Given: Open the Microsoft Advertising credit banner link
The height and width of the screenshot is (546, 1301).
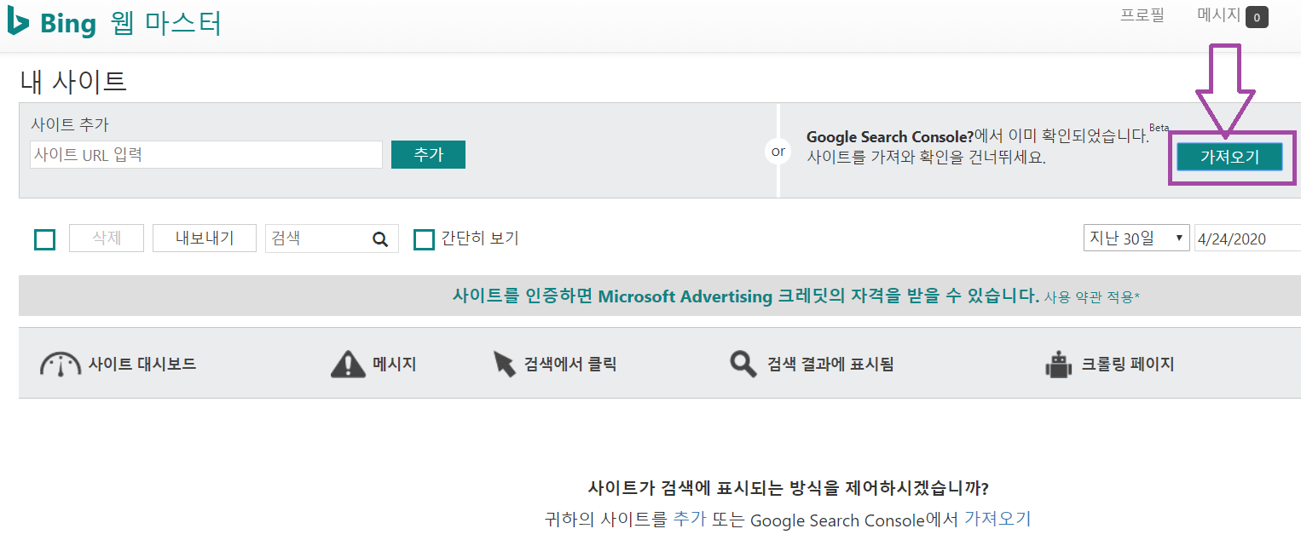Looking at the screenshot, I should pyautogui.click(x=746, y=296).
